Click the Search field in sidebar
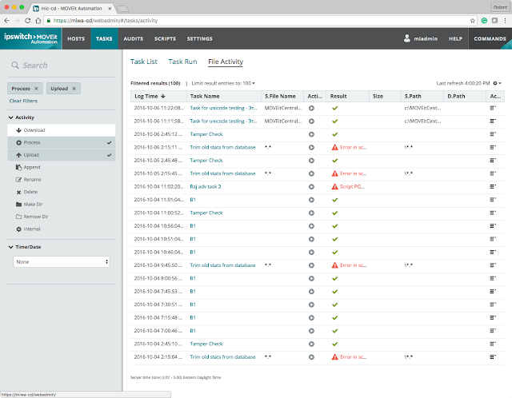This screenshot has width=512, height=398. pyautogui.click(x=62, y=66)
